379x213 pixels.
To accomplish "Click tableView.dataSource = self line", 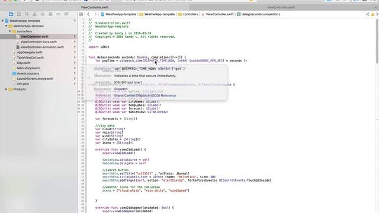I will click(126, 160).
